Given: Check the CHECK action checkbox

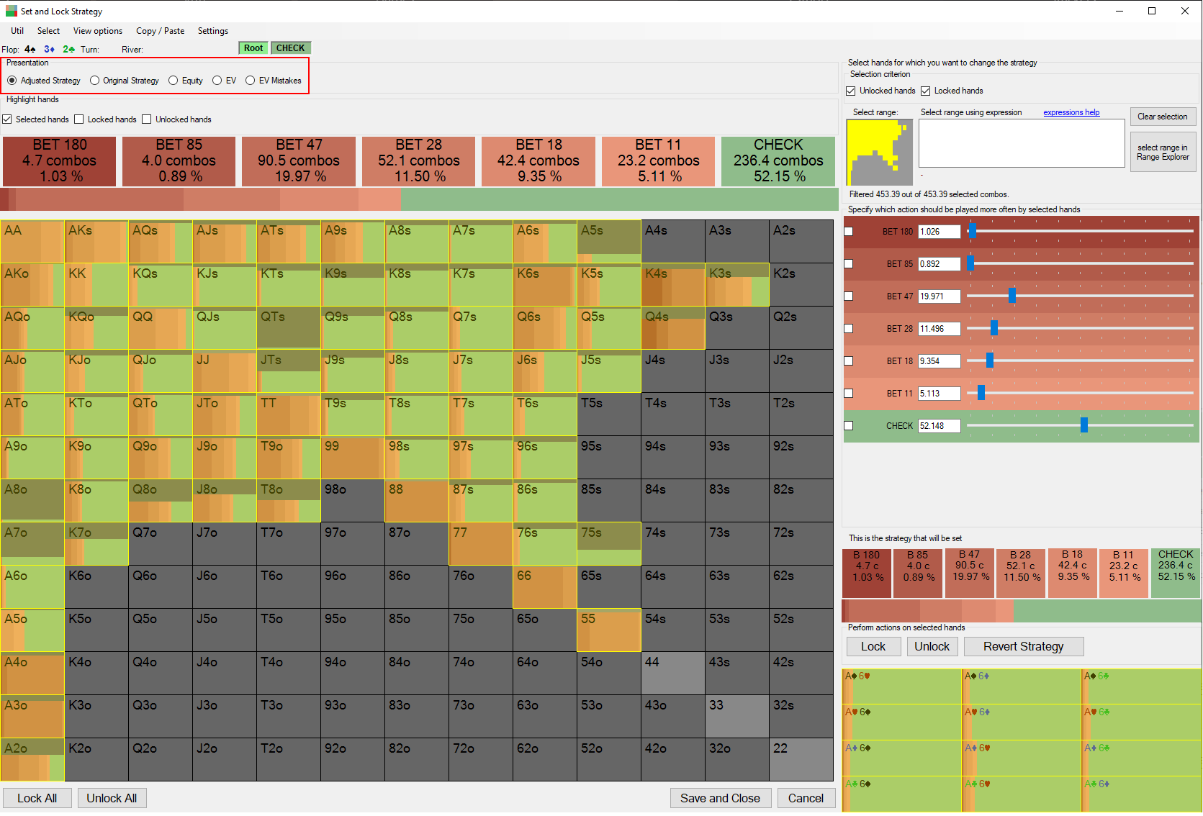Looking at the screenshot, I should coord(849,426).
